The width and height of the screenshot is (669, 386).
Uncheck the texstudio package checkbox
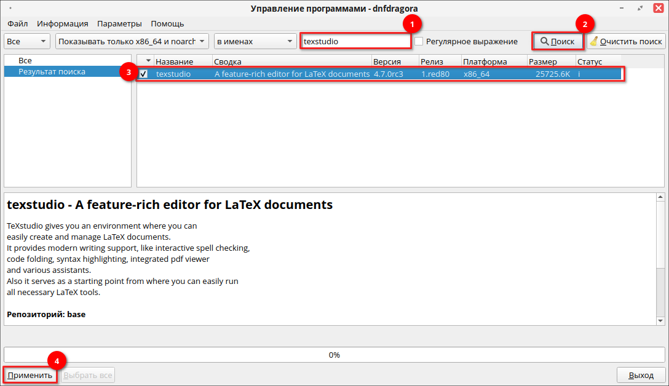tap(143, 74)
